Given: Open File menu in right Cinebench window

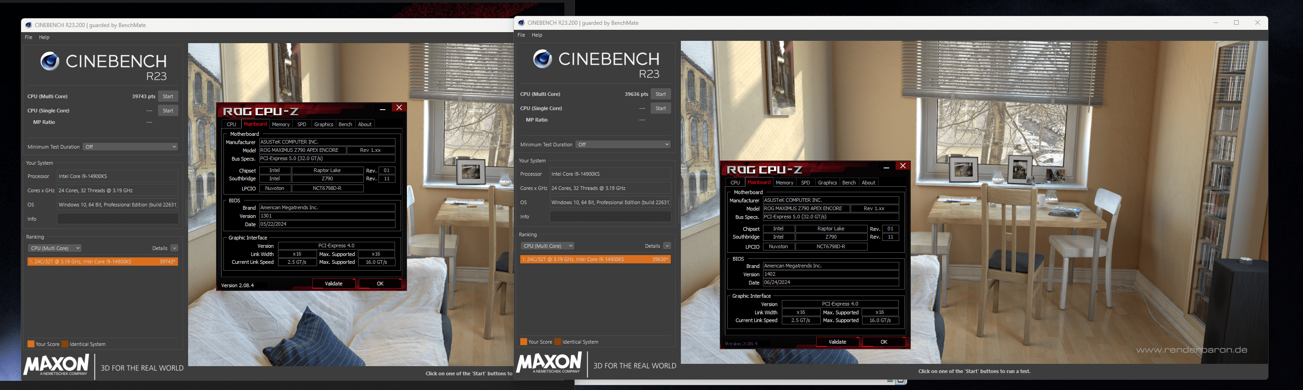Looking at the screenshot, I should 521,35.
